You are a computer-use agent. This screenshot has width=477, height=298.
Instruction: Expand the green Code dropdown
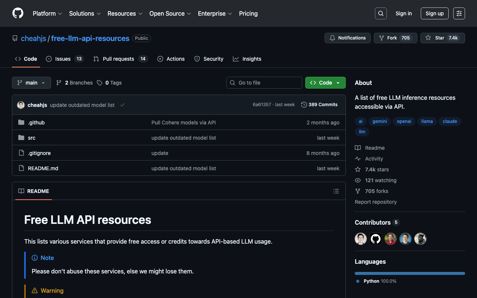point(325,83)
